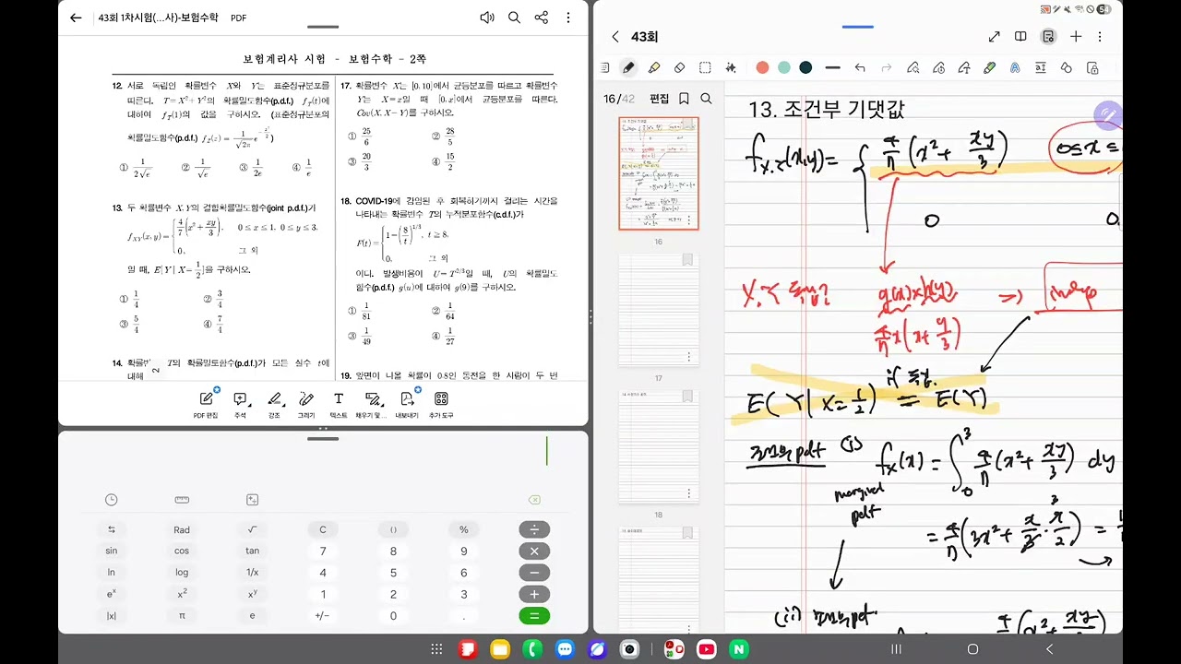Viewport: 1181px width, 664px height.
Task: Open calculator math solver icon
Action: (252, 500)
